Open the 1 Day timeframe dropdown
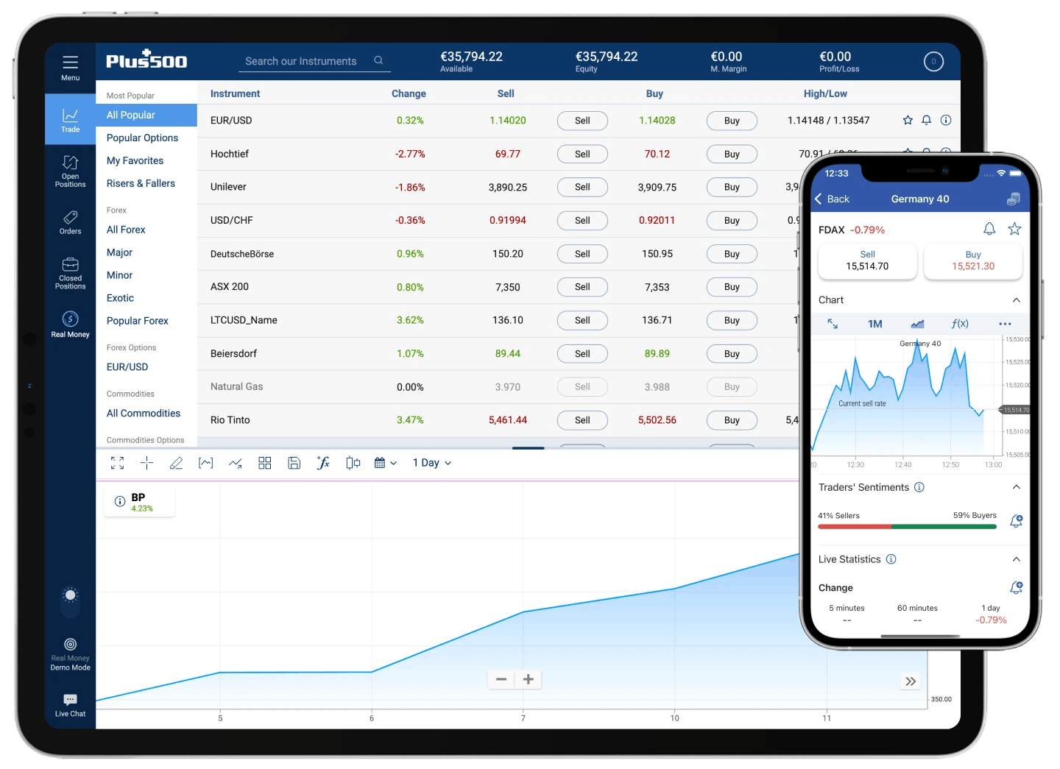Image resolution: width=1060 pixels, height=769 pixels. 432,463
